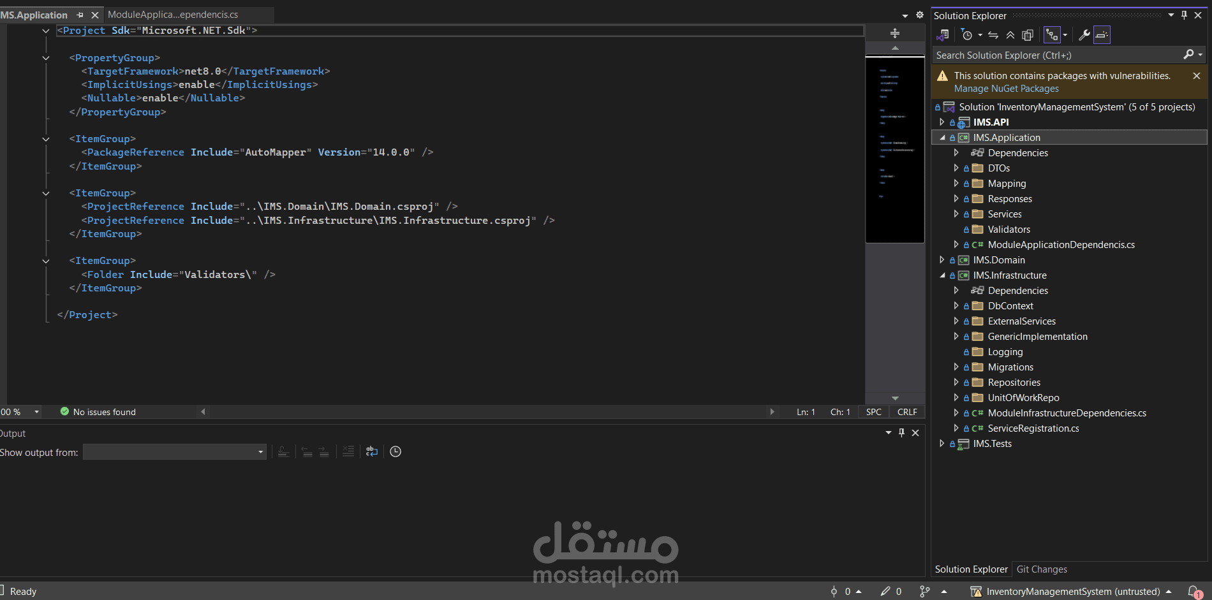This screenshot has height=600, width=1212.
Task: Focus Search Solution Explorer field
Action: coord(1058,55)
